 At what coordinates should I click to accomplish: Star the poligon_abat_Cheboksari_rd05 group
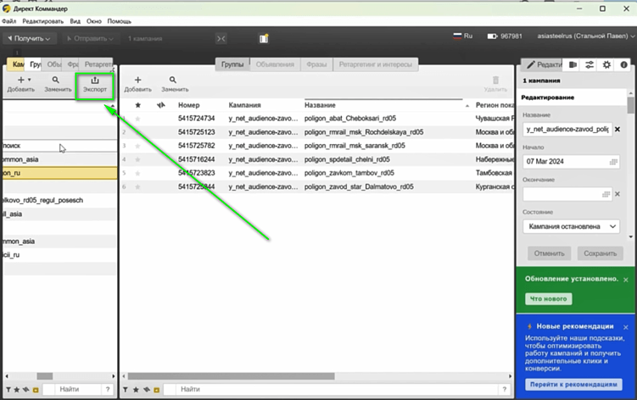click(x=137, y=119)
